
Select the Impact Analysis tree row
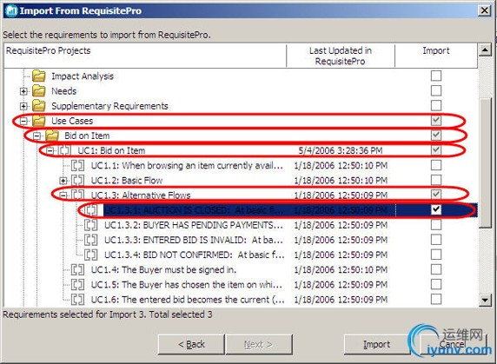tap(83, 76)
